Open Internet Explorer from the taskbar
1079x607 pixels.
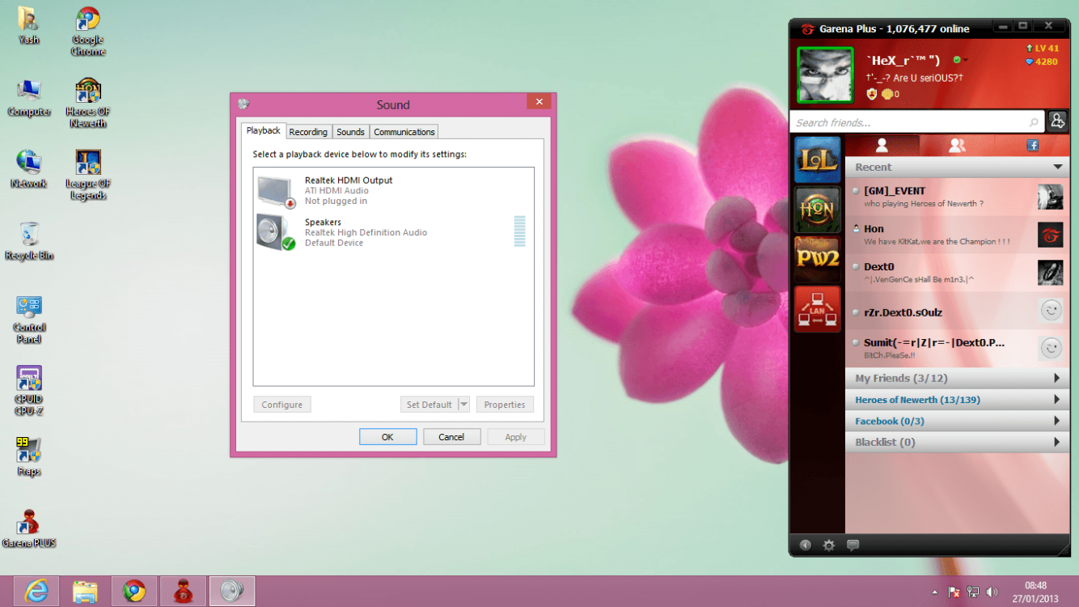tap(36, 592)
